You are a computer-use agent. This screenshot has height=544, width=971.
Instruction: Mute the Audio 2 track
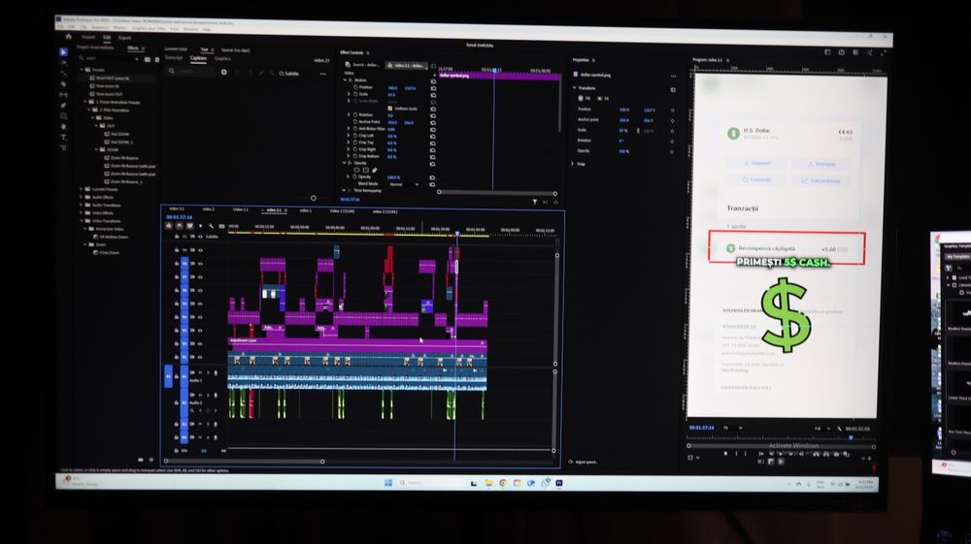(x=200, y=395)
